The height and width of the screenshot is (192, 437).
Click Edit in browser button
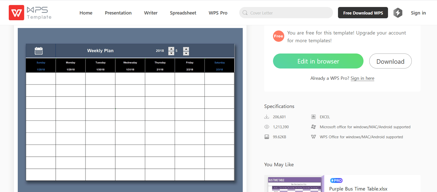[318, 61]
